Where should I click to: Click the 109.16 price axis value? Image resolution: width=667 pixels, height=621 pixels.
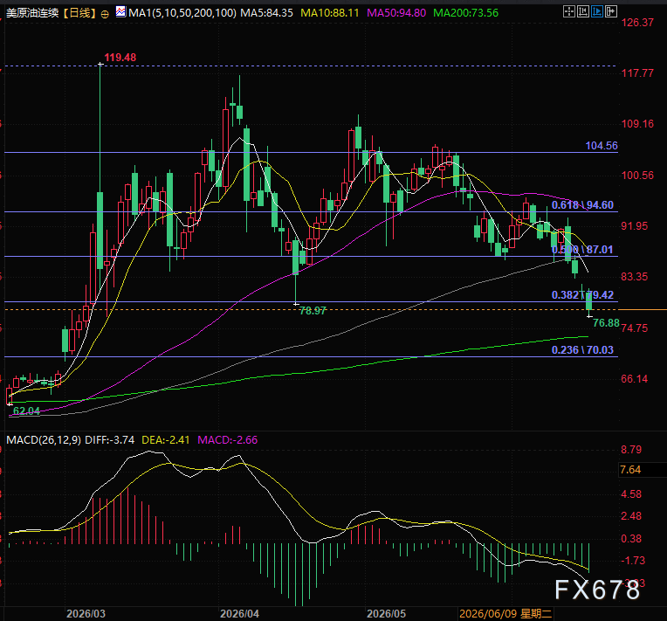click(x=637, y=124)
